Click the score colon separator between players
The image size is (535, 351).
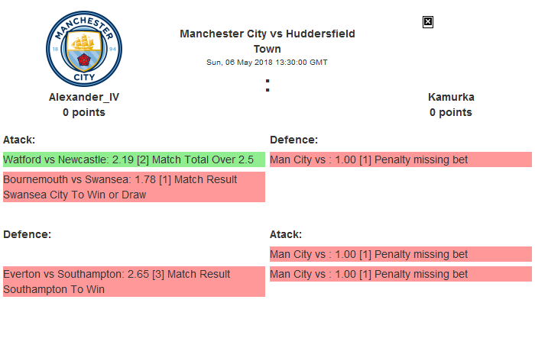pos(267,86)
